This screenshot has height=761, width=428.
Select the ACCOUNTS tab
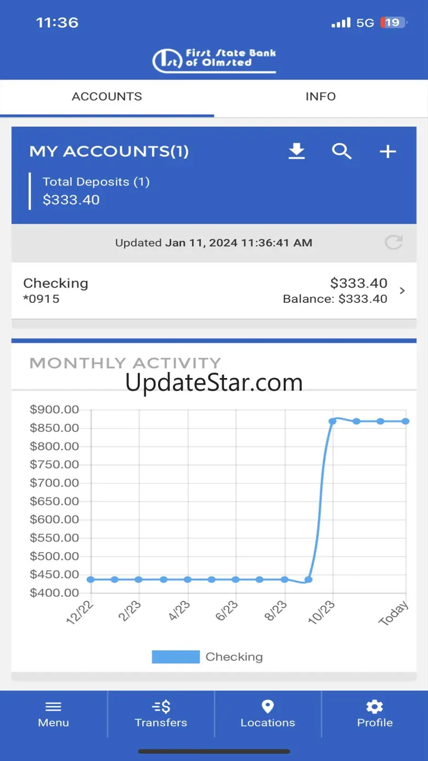pos(107,97)
